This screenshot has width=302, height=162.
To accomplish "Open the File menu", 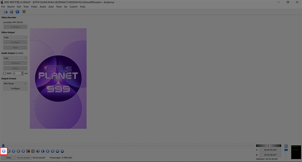I will tap(3, 7).
